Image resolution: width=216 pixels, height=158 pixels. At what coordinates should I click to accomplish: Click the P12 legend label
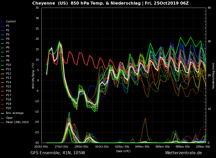coord(9,73)
